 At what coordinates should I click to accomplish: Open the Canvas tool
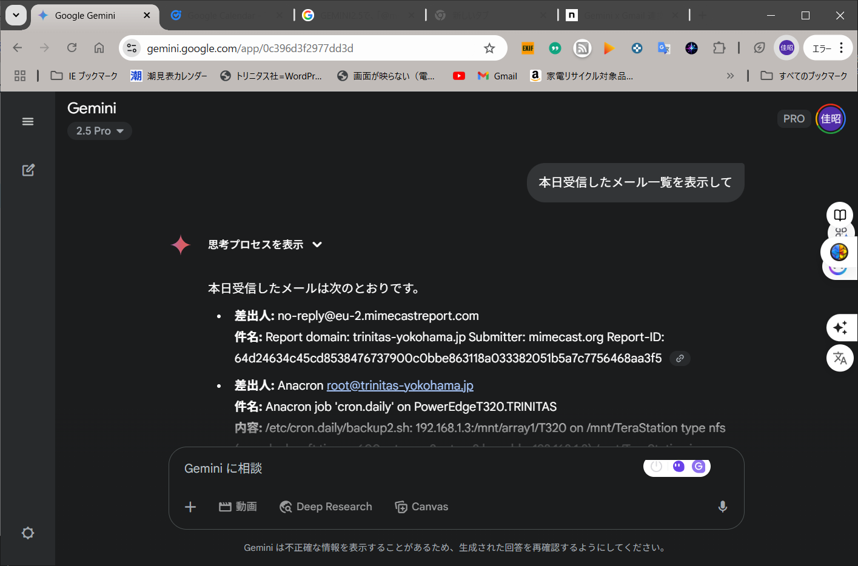pos(421,507)
